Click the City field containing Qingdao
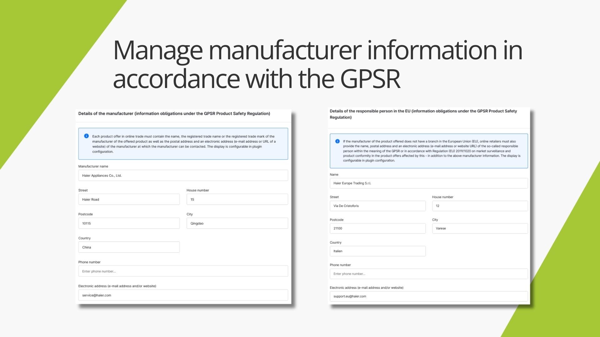This screenshot has width=600, height=337. click(237, 223)
